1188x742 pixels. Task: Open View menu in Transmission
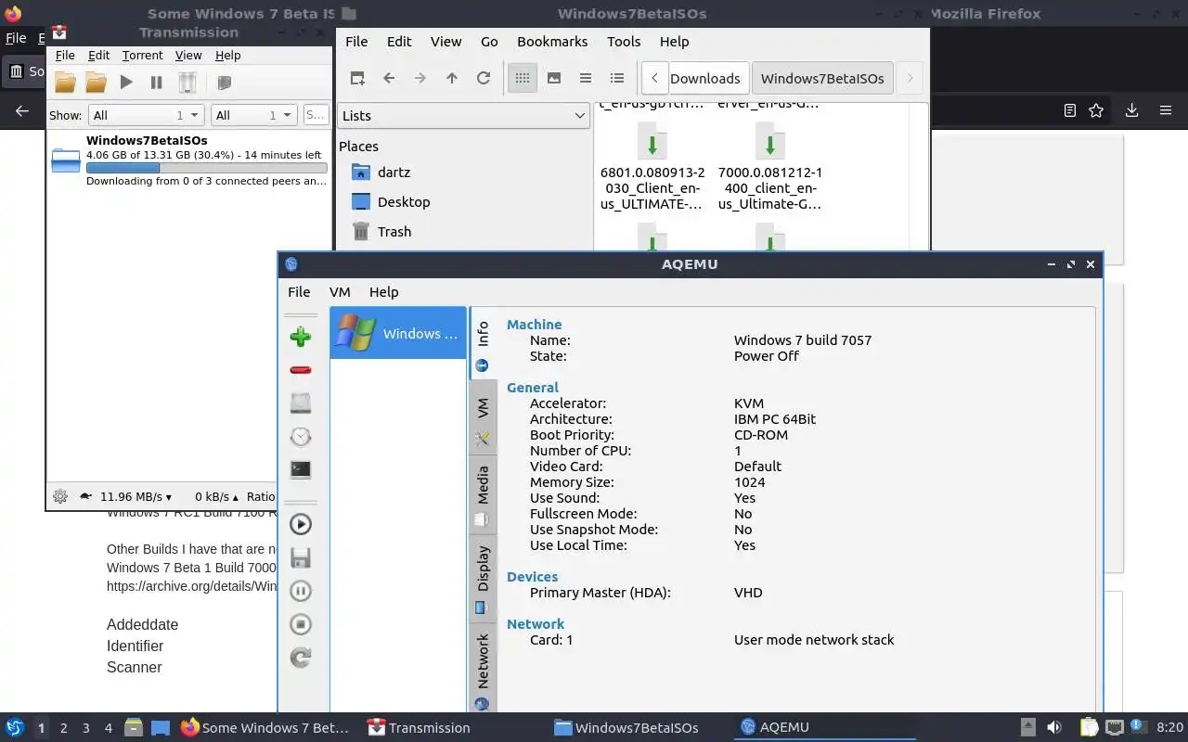[x=188, y=56]
